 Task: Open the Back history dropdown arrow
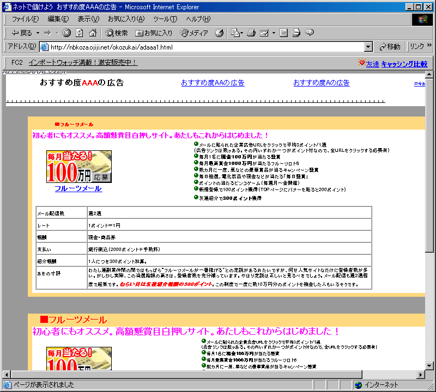[x=38, y=33]
